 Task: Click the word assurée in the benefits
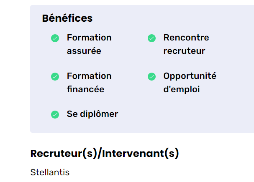(84, 51)
